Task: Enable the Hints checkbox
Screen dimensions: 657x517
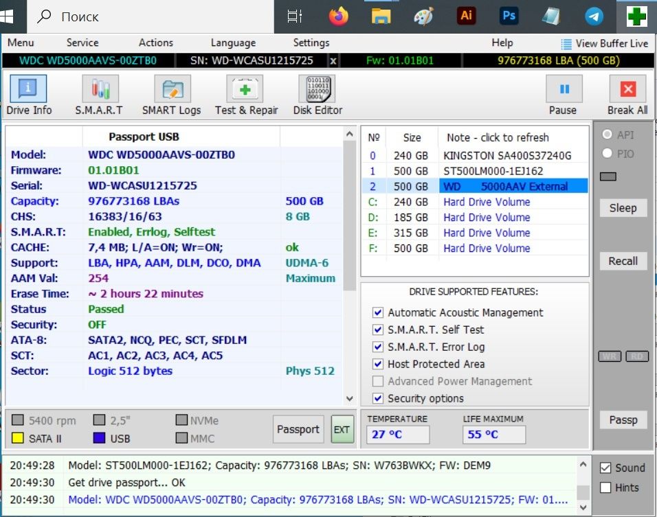Action: [605, 487]
